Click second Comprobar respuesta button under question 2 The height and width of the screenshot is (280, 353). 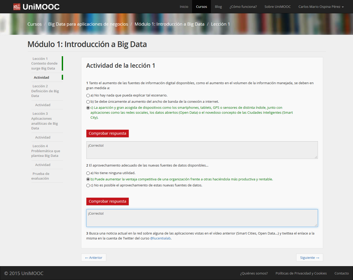107,201
